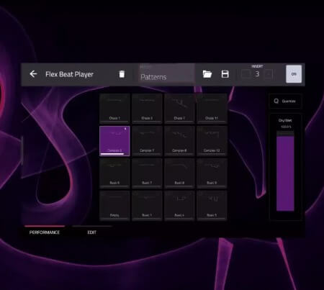The width and height of the screenshot is (324, 290).
Task: Save preset with the floppy disk icon
Action: coord(225,74)
